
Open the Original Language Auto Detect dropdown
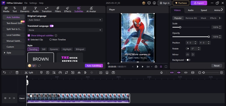click(65, 20)
